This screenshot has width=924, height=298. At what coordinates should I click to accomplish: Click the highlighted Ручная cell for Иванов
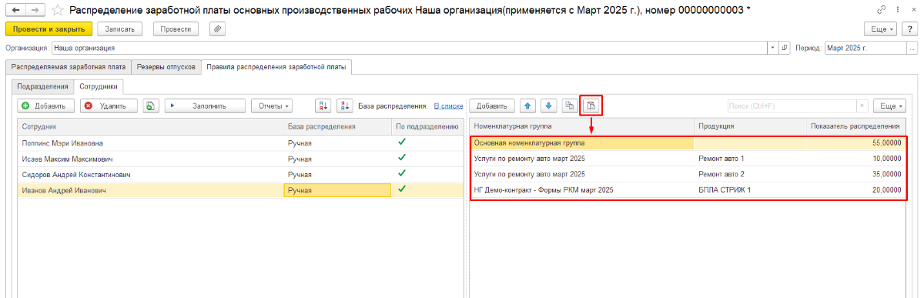coord(337,189)
